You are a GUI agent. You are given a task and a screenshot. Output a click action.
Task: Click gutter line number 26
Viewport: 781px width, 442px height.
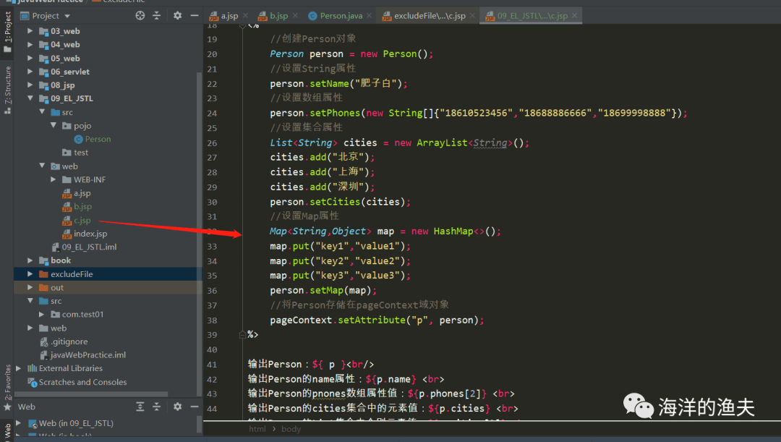point(212,143)
